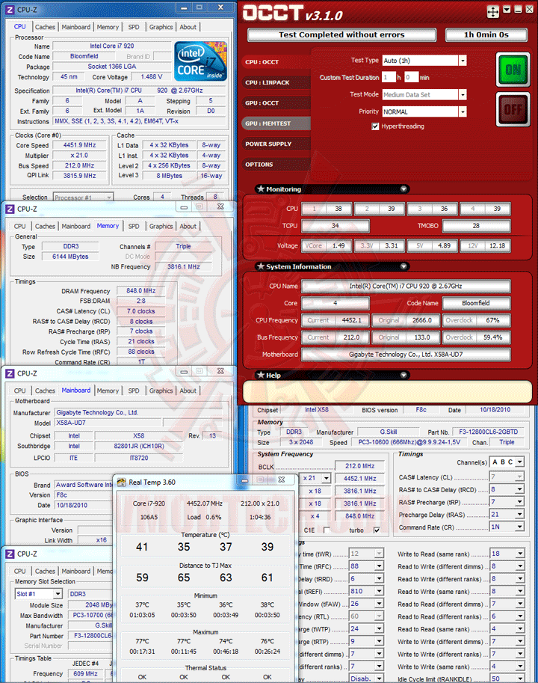Image resolution: width=538 pixels, height=683 pixels.
Task: Enable the C1E checkbox
Action: coord(327,530)
